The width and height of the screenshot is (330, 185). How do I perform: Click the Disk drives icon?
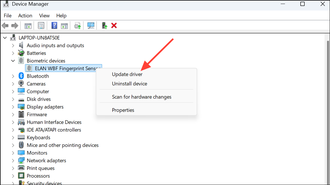[x=21, y=99]
